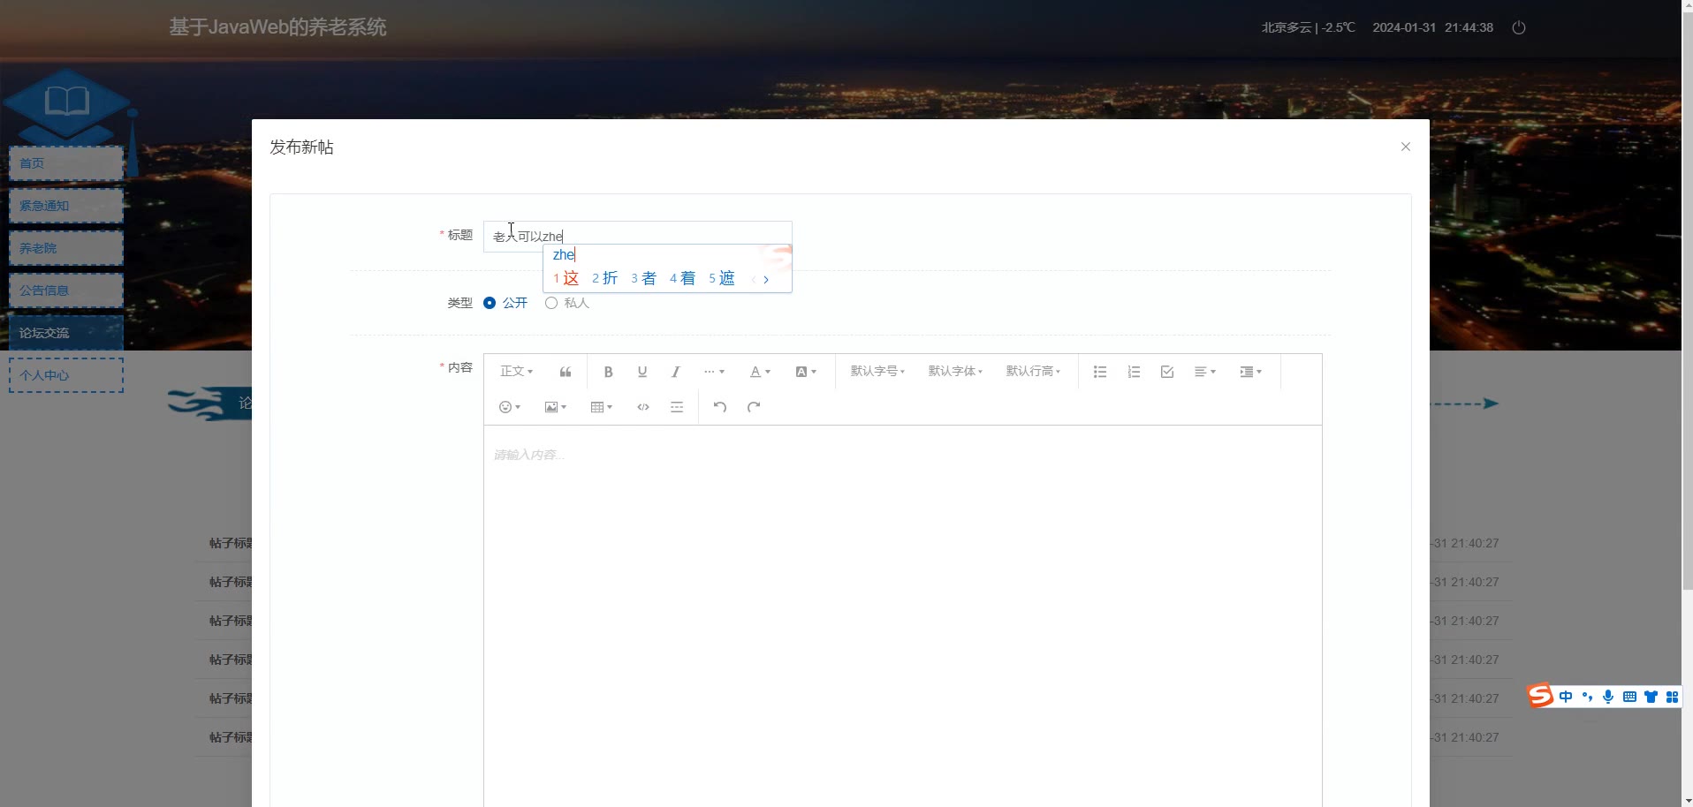Choose IME candidate 2 折
Screen dimensions: 1693x807
pos(605,279)
